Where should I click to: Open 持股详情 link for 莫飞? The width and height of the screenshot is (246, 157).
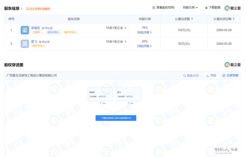tap(145, 46)
